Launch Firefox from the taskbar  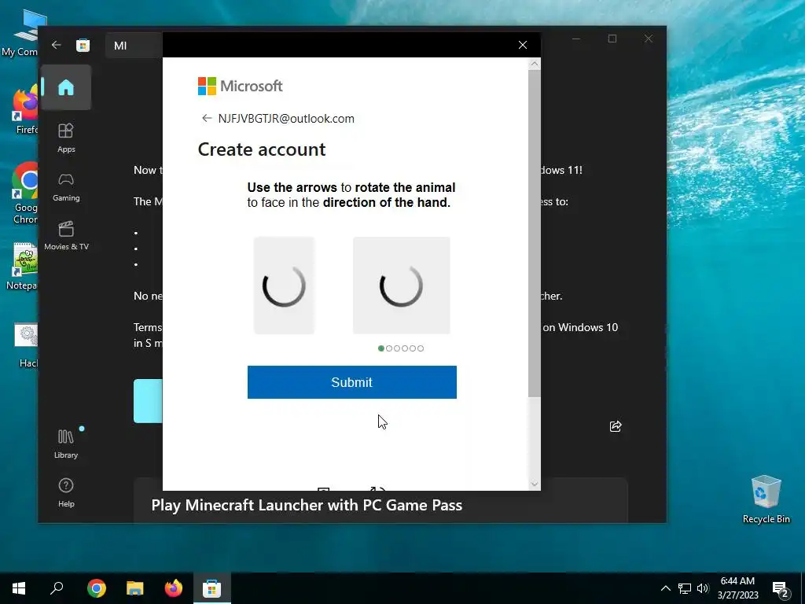coord(173,588)
